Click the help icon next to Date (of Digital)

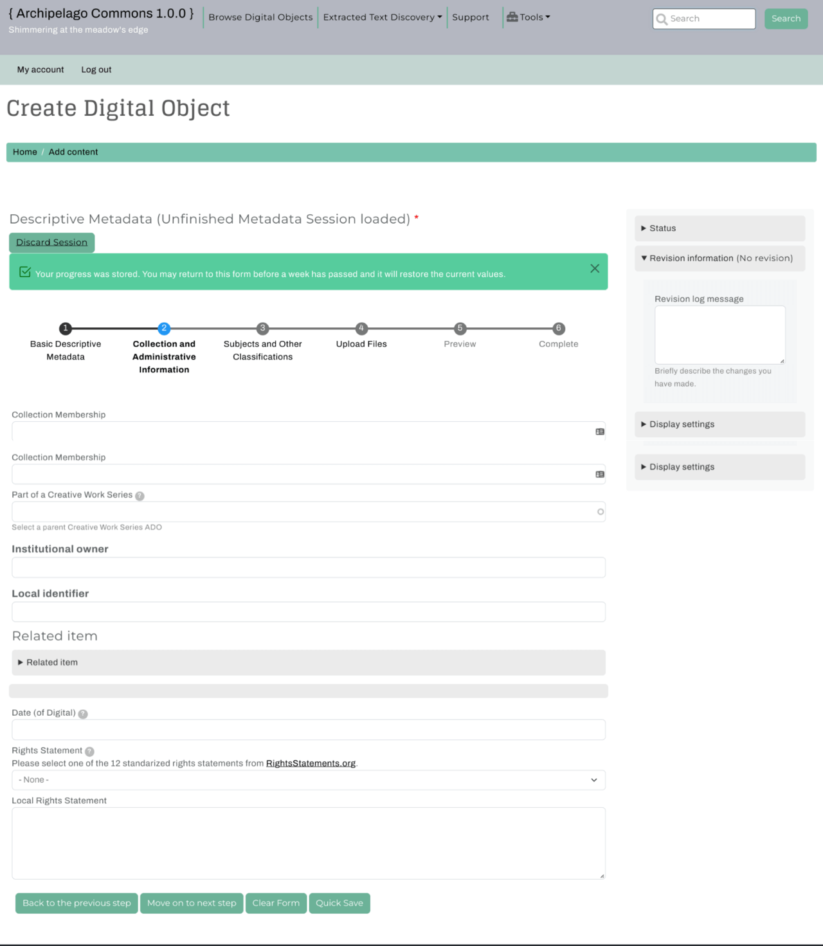pyautogui.click(x=83, y=714)
